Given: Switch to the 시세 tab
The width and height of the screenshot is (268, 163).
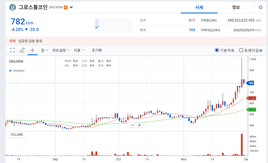Looking at the screenshot, I should pos(199,7).
